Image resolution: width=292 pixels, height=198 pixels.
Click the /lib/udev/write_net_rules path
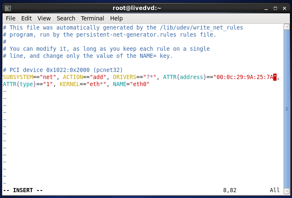pos(201,28)
